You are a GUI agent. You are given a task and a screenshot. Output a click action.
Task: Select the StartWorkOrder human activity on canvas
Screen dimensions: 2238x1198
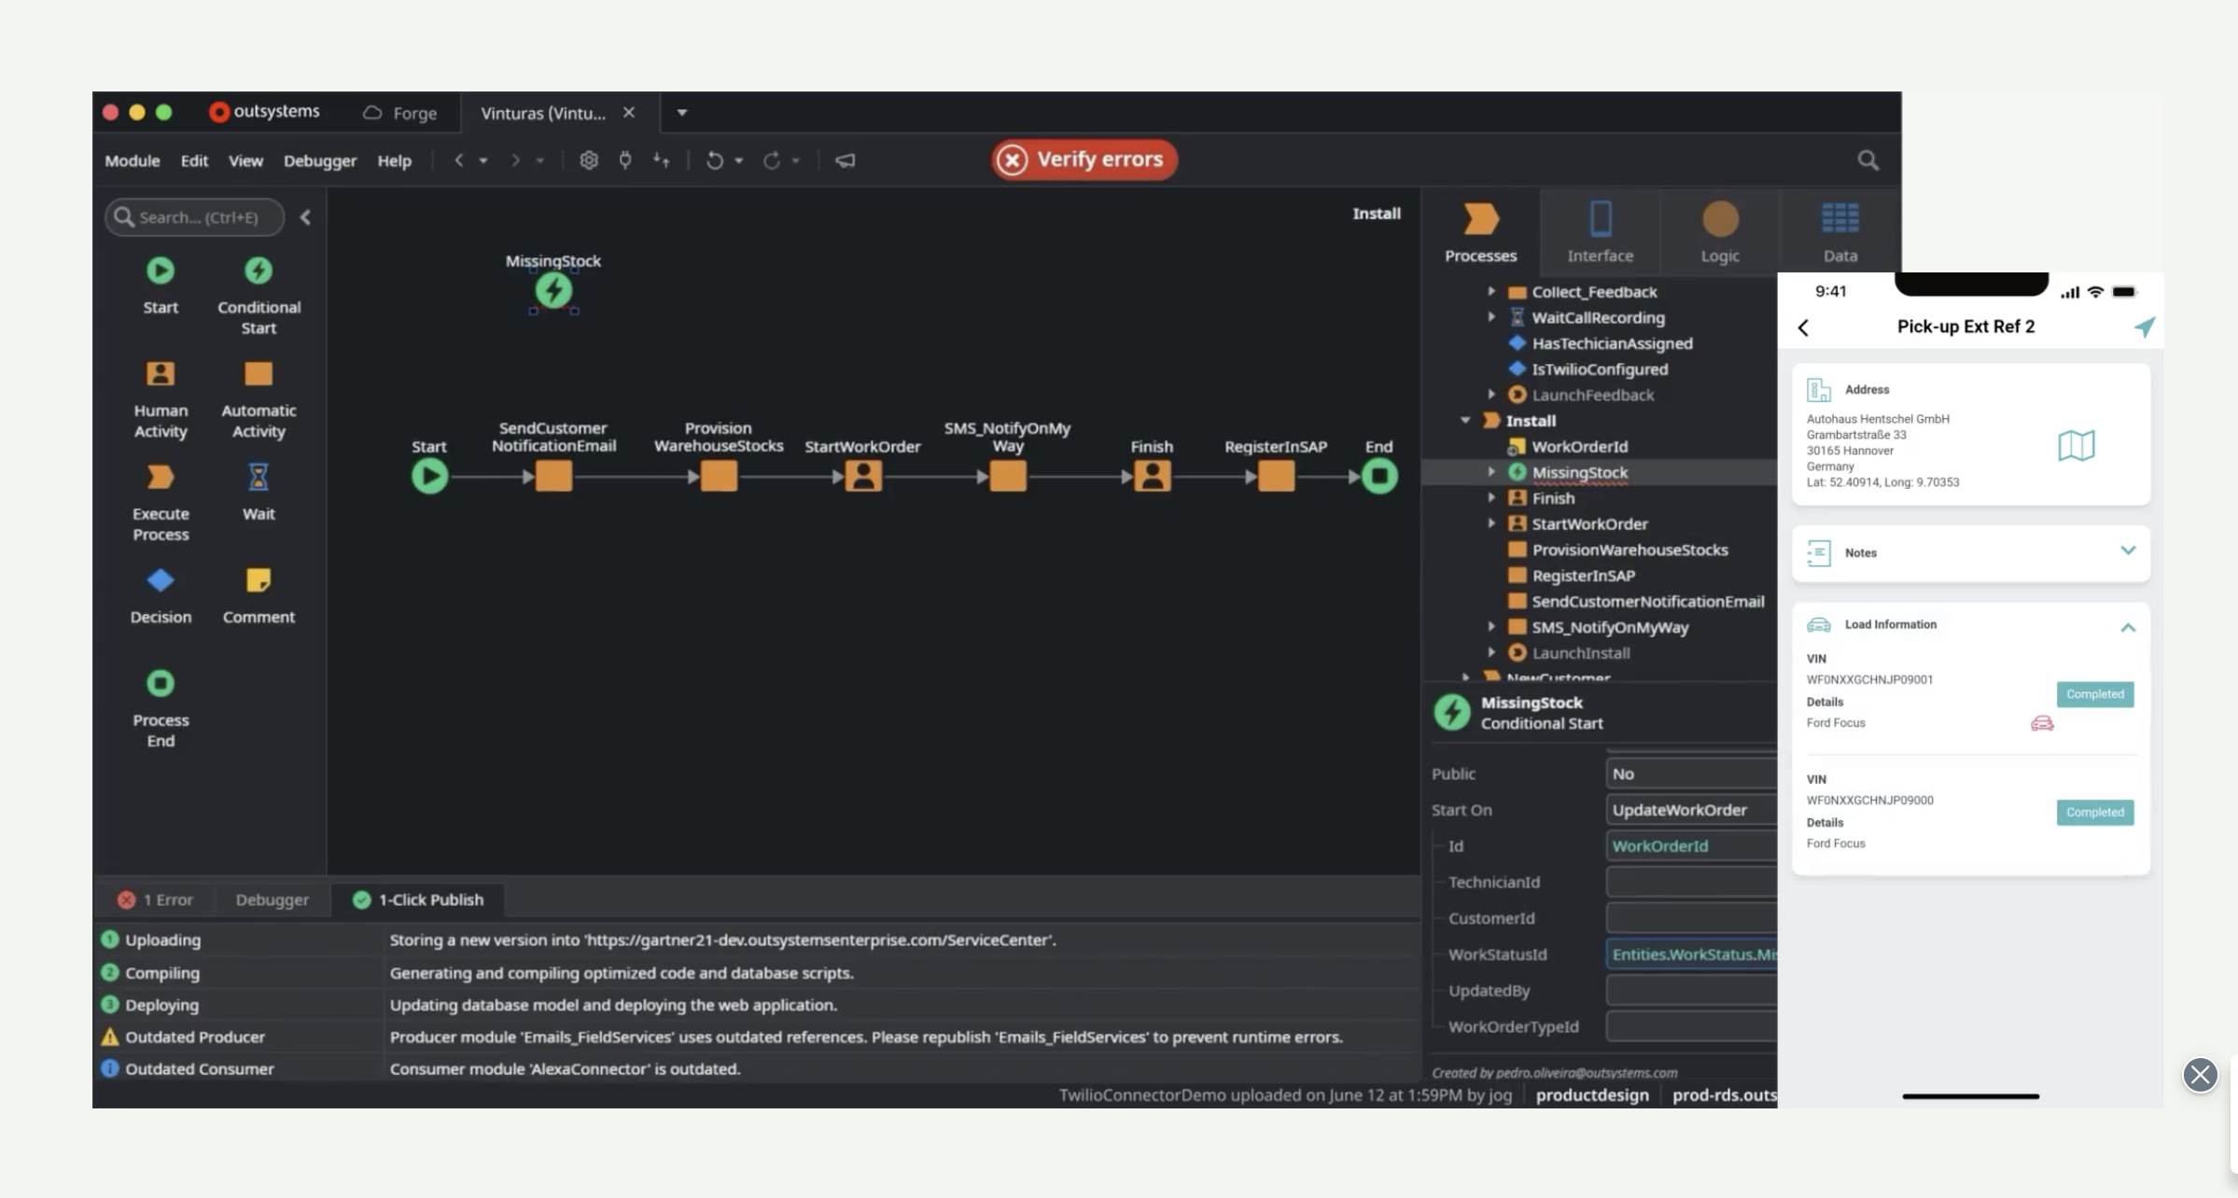click(x=863, y=477)
